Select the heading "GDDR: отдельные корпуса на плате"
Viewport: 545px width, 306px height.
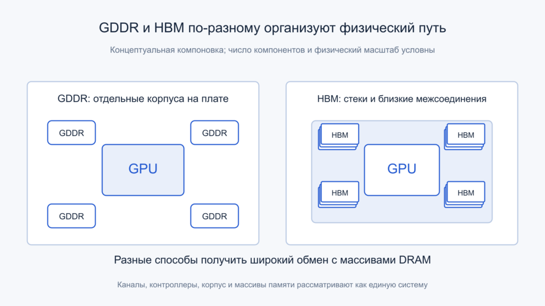143,98
